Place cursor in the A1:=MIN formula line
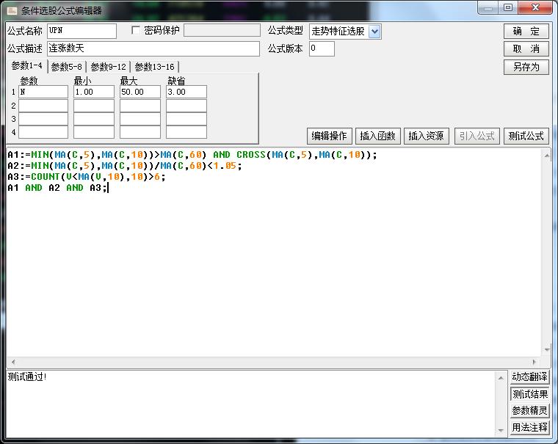This screenshot has height=444, width=558. tap(192, 155)
